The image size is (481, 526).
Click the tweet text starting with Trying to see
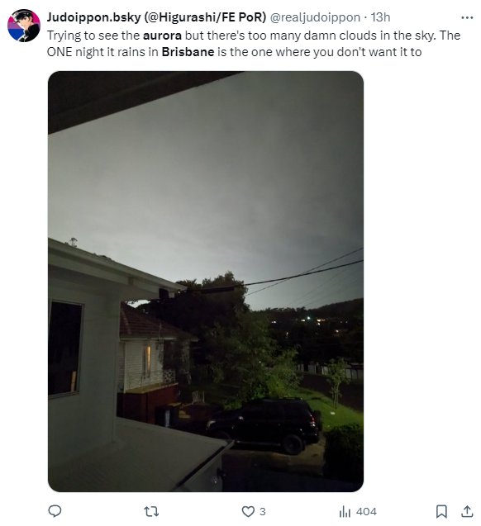point(254,44)
